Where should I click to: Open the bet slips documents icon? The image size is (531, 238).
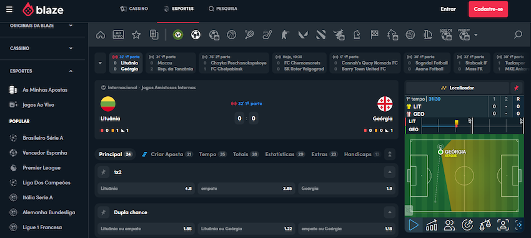(x=154, y=34)
